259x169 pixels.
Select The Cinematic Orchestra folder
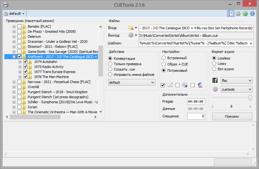pos(62,112)
